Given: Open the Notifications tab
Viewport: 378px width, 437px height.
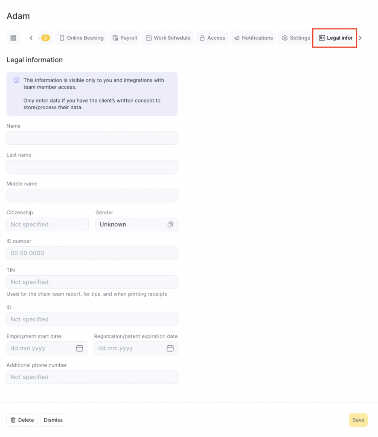Looking at the screenshot, I should (x=253, y=38).
